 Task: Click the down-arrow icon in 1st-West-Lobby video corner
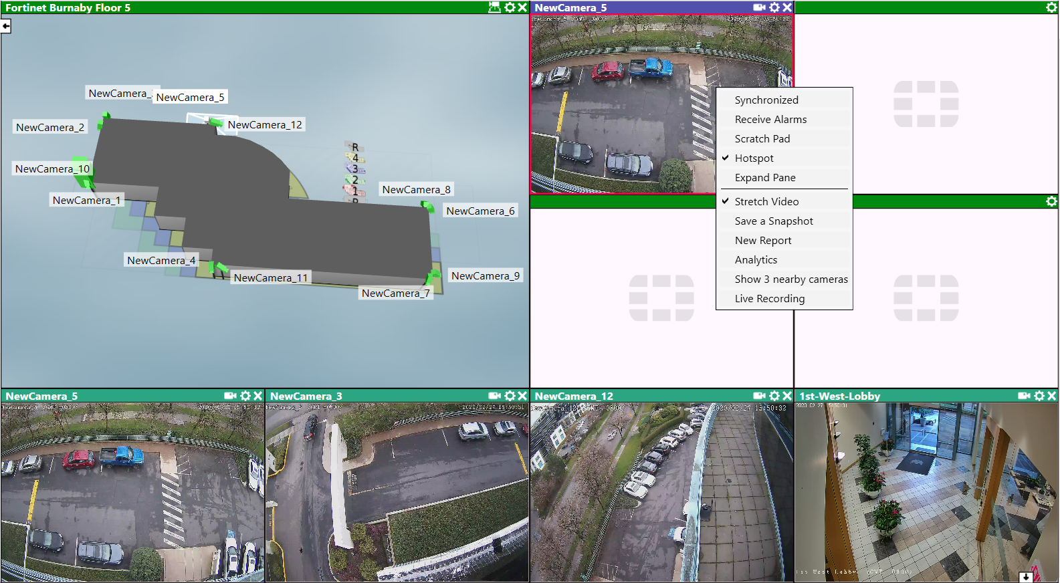(x=1026, y=577)
